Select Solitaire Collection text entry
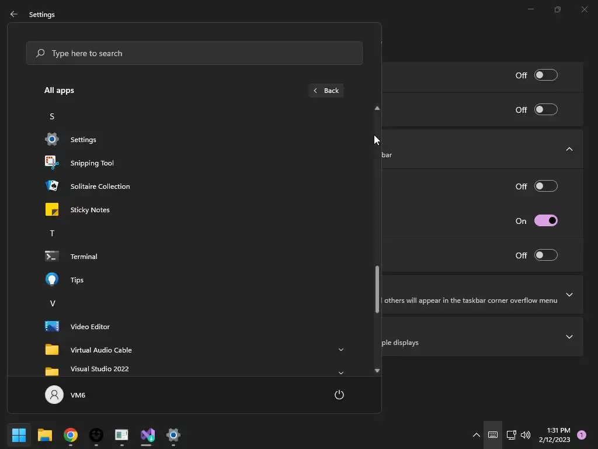598x449 pixels. coord(100,186)
